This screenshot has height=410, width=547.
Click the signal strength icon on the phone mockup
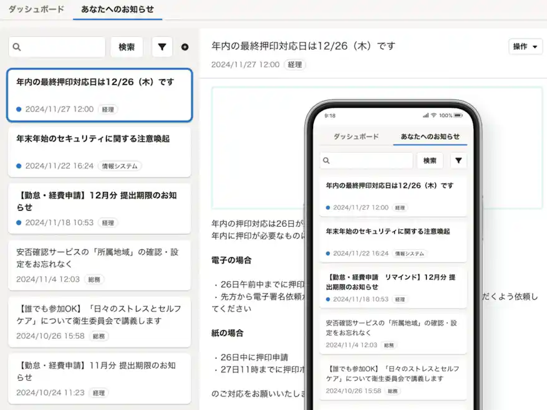(425, 115)
